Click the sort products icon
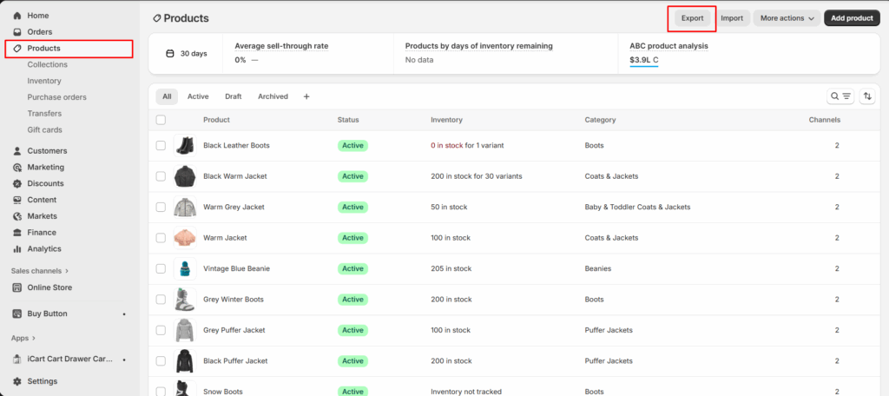Viewport: 889px width, 396px height. [x=866, y=96]
